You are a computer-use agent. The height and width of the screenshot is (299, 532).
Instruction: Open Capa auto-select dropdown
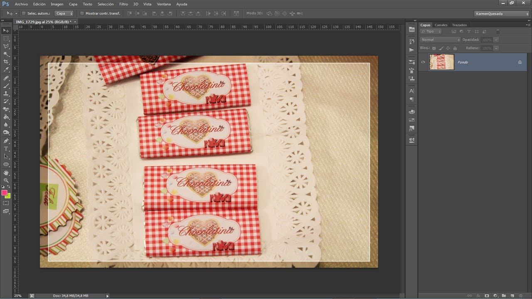[x=64, y=13]
